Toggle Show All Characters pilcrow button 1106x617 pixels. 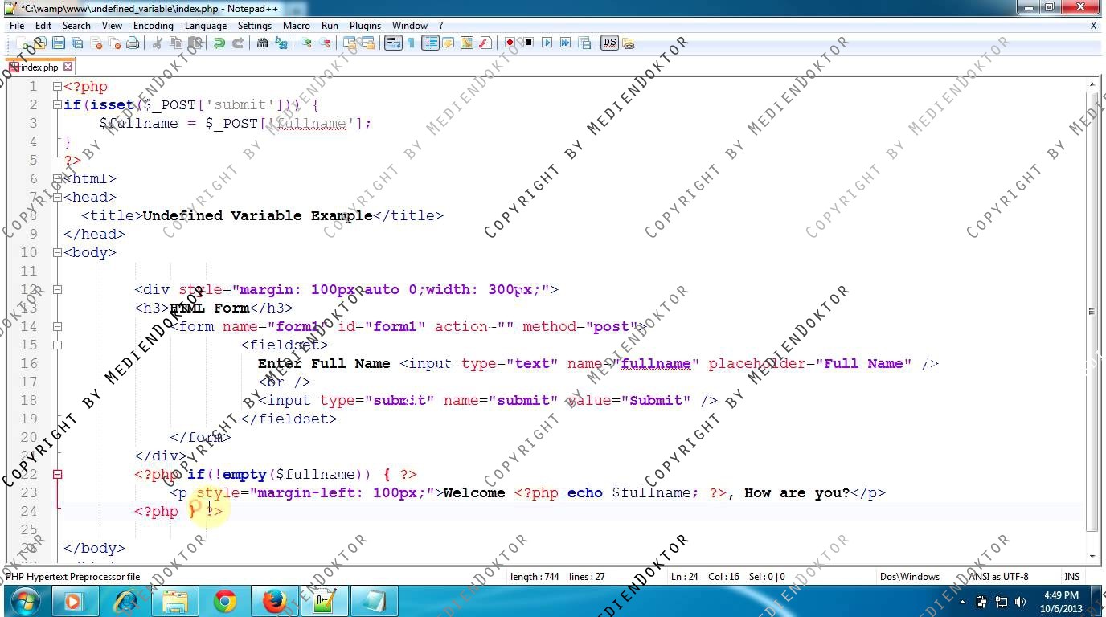tap(411, 43)
